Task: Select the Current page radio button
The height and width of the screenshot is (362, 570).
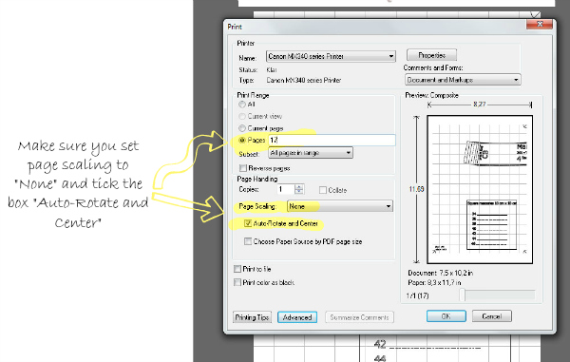Action: tap(242, 128)
